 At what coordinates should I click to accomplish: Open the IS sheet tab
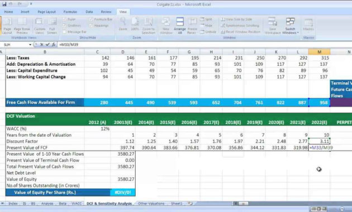point(25,204)
